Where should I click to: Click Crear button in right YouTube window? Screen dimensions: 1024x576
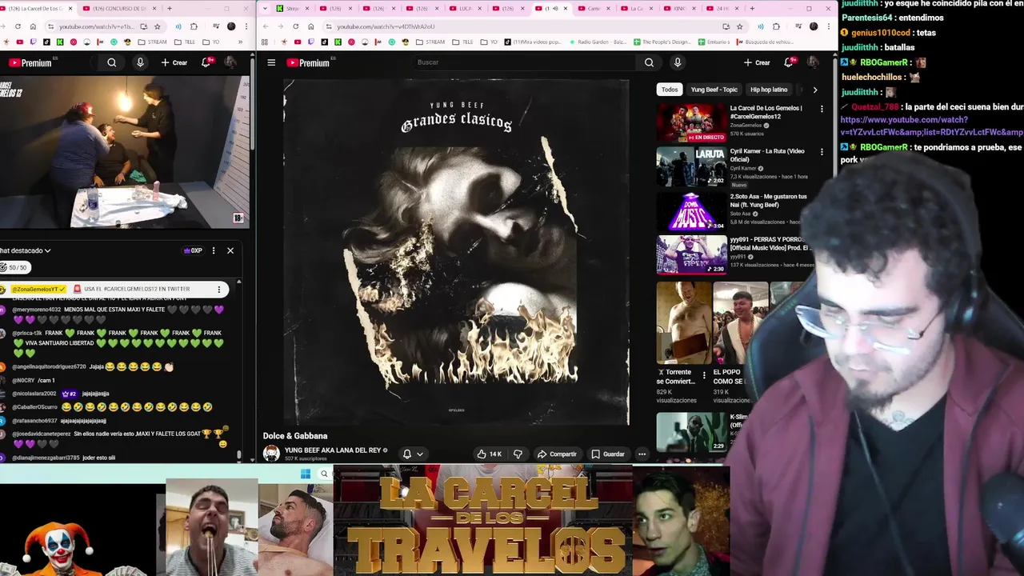point(757,62)
